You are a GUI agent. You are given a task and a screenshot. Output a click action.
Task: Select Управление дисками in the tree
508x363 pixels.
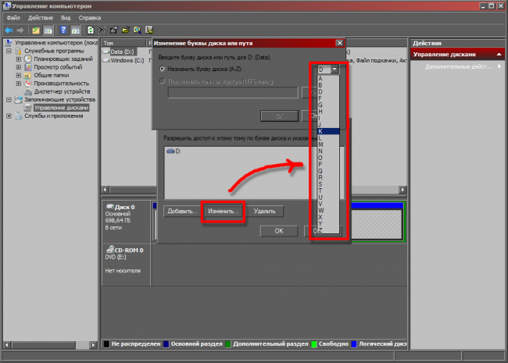pos(59,108)
